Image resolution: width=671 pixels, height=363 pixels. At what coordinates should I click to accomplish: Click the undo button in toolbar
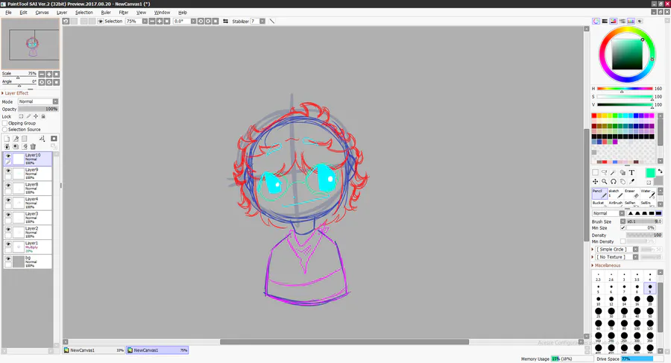click(66, 21)
